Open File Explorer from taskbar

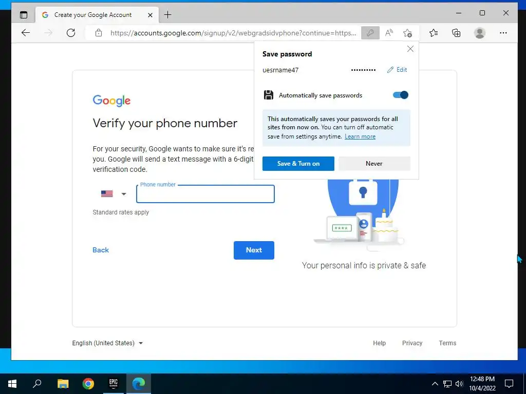(63, 384)
